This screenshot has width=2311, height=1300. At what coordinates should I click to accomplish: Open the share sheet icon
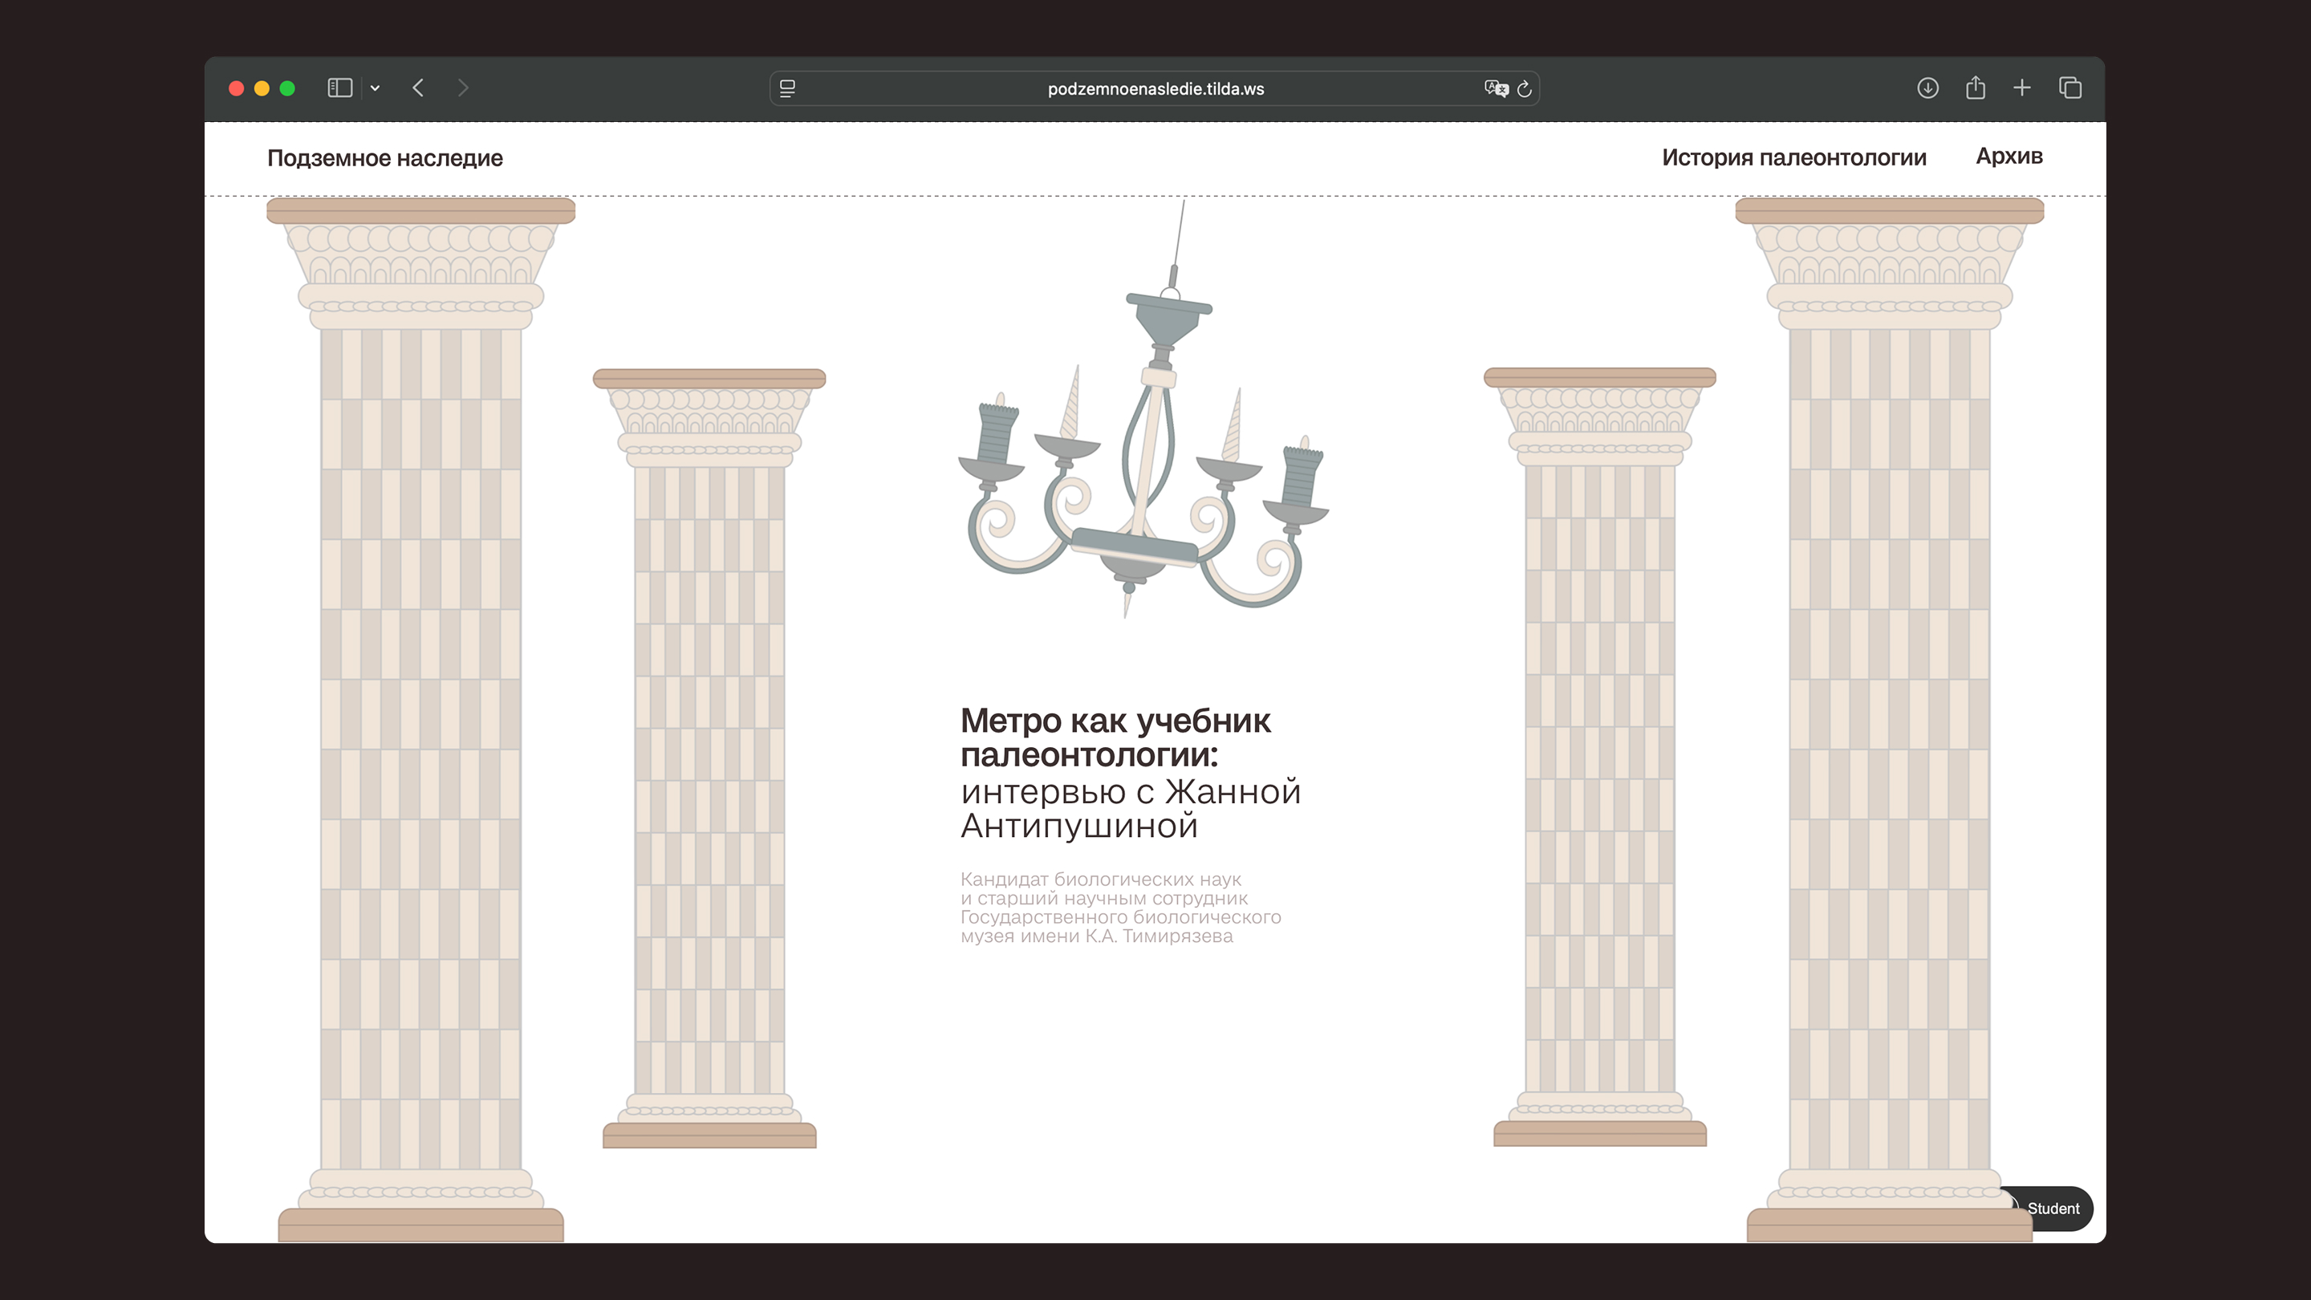click(1976, 88)
